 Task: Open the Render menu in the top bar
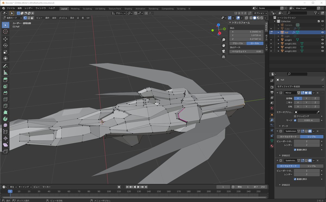pyautogui.click(x=29, y=8)
